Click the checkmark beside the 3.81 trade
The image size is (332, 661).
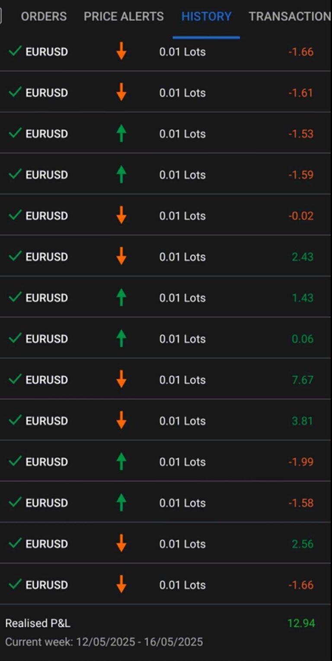[15, 420]
